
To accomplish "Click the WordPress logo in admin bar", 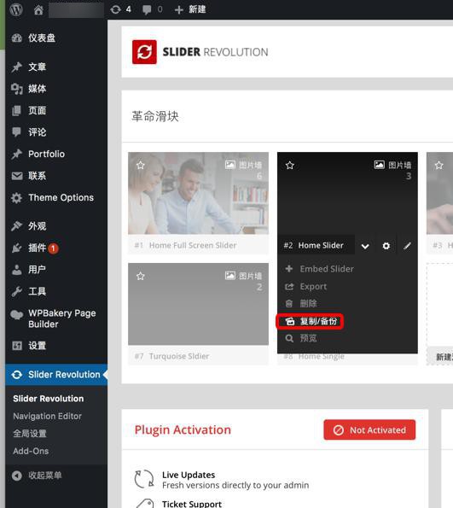I will point(16,9).
